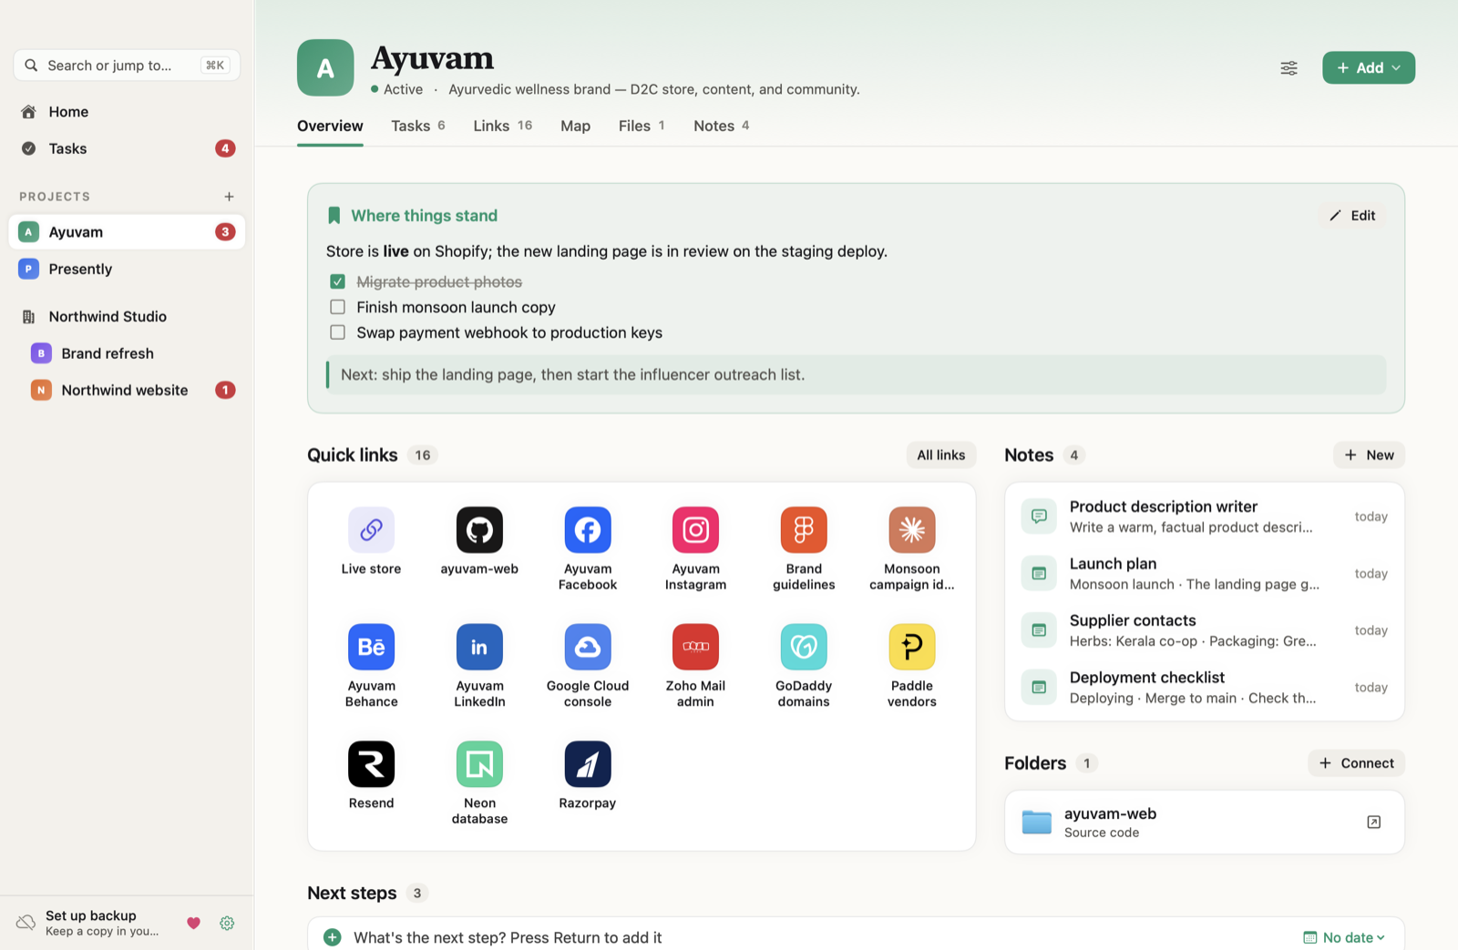
Task: Open ayuvam-web folder external icon
Action: click(x=1374, y=822)
